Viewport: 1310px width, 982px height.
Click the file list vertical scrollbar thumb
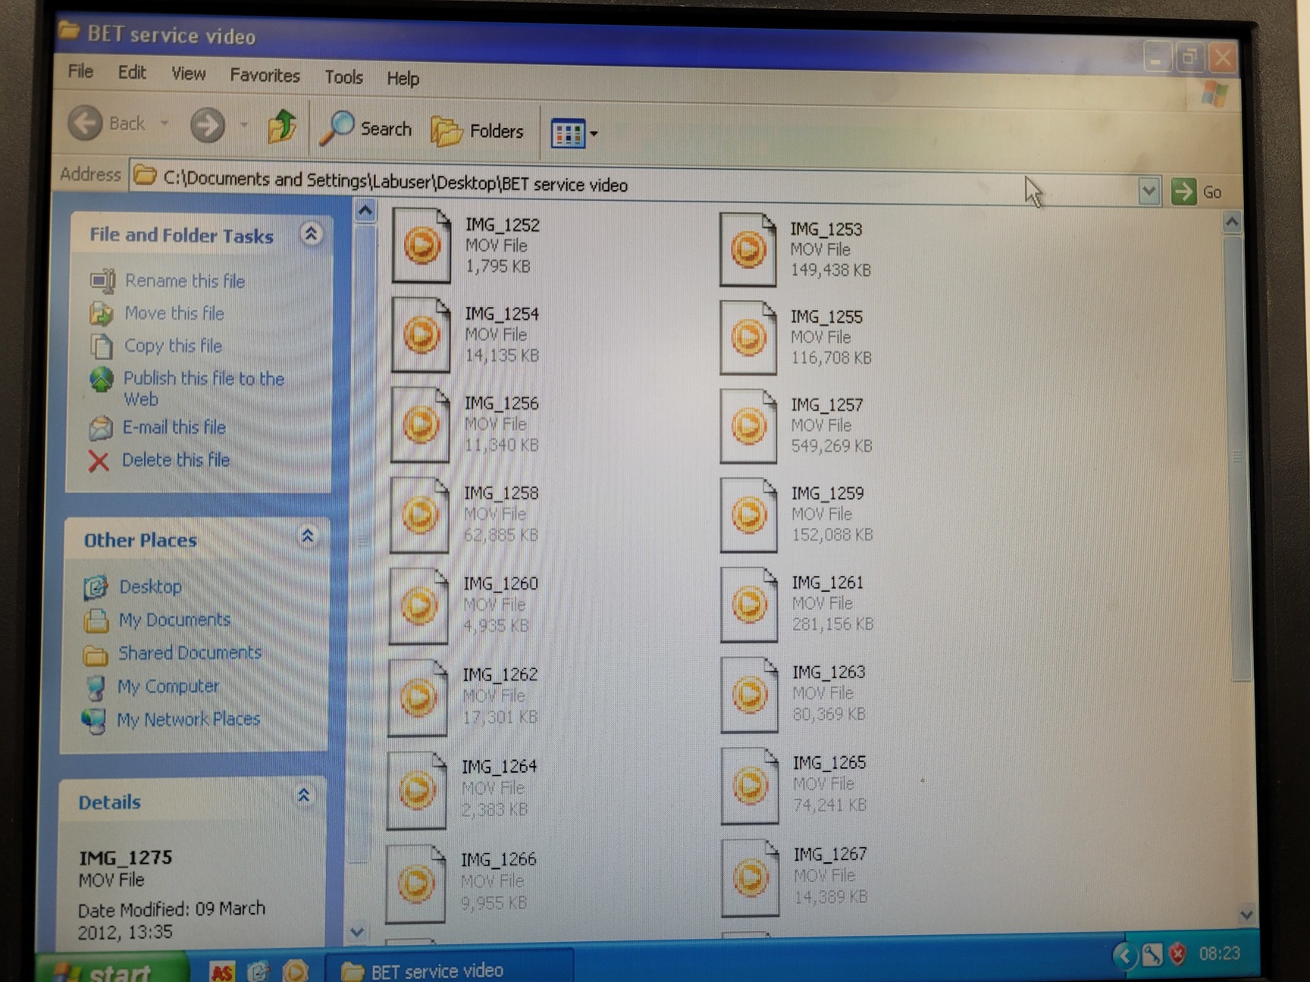tap(1237, 458)
